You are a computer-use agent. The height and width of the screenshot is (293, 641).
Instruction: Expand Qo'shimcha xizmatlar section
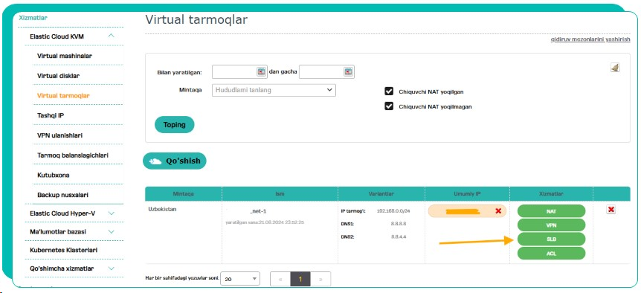112,268
